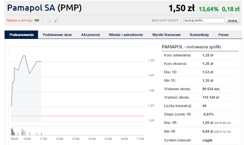
Task: Click the 1,50 zł current price
Action: 181,8
